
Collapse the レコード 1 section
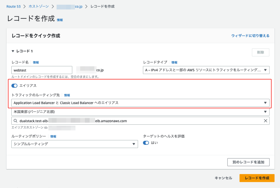pos(13,51)
